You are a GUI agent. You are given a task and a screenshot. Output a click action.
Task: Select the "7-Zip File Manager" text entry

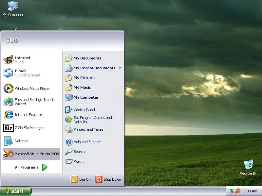pyautogui.click(x=29, y=128)
